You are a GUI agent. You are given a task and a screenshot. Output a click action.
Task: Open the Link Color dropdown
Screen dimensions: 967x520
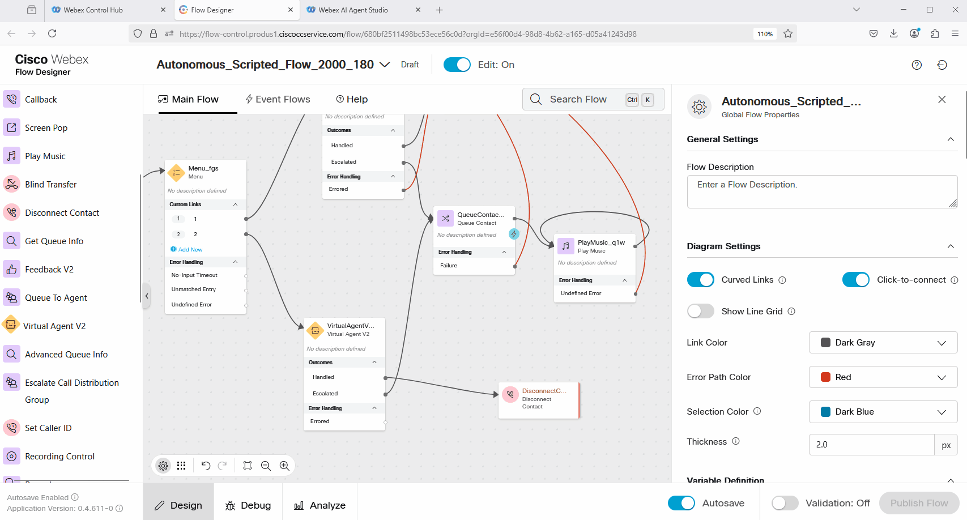883,343
